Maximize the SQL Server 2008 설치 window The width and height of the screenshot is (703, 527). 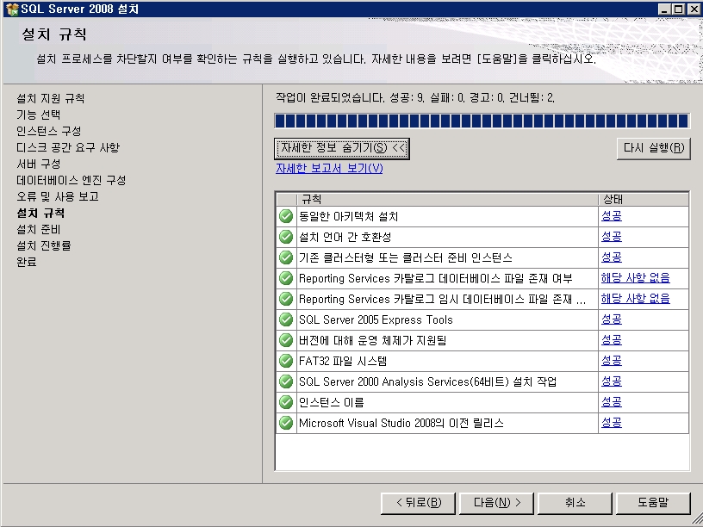tap(679, 9)
